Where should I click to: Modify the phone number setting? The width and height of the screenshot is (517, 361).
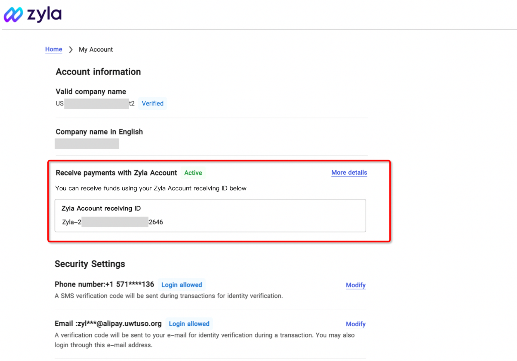[x=355, y=285]
